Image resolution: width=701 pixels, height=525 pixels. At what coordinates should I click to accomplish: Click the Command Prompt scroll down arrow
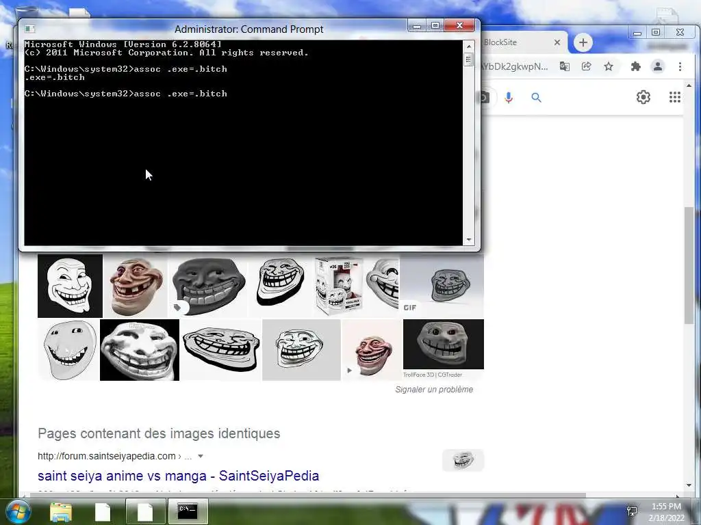468,240
